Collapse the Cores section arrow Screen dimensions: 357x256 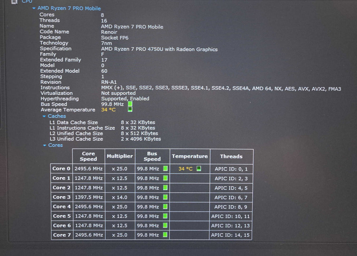(45, 145)
